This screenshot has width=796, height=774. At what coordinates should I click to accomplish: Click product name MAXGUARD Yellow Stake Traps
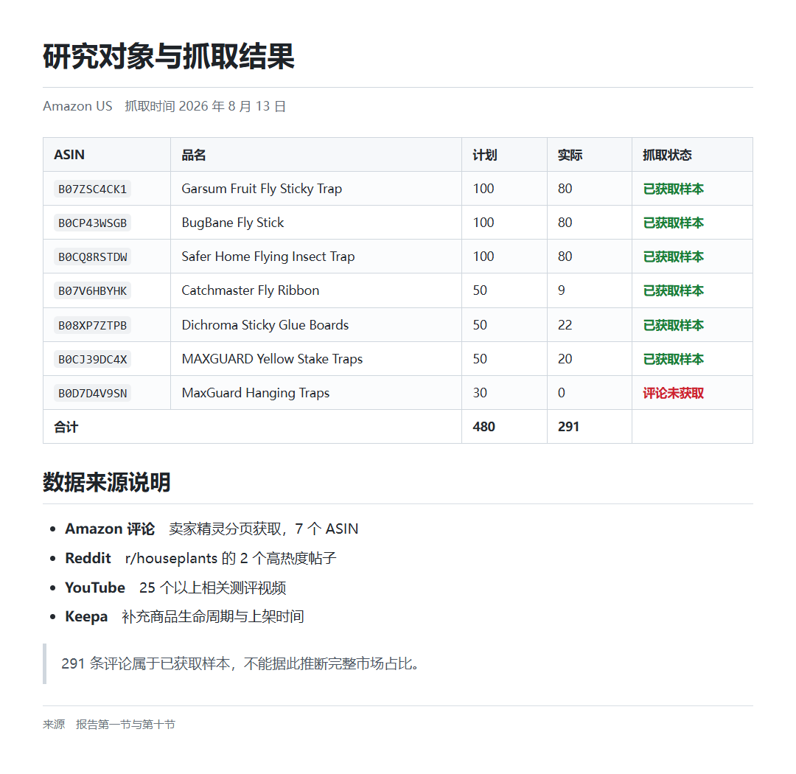click(272, 359)
